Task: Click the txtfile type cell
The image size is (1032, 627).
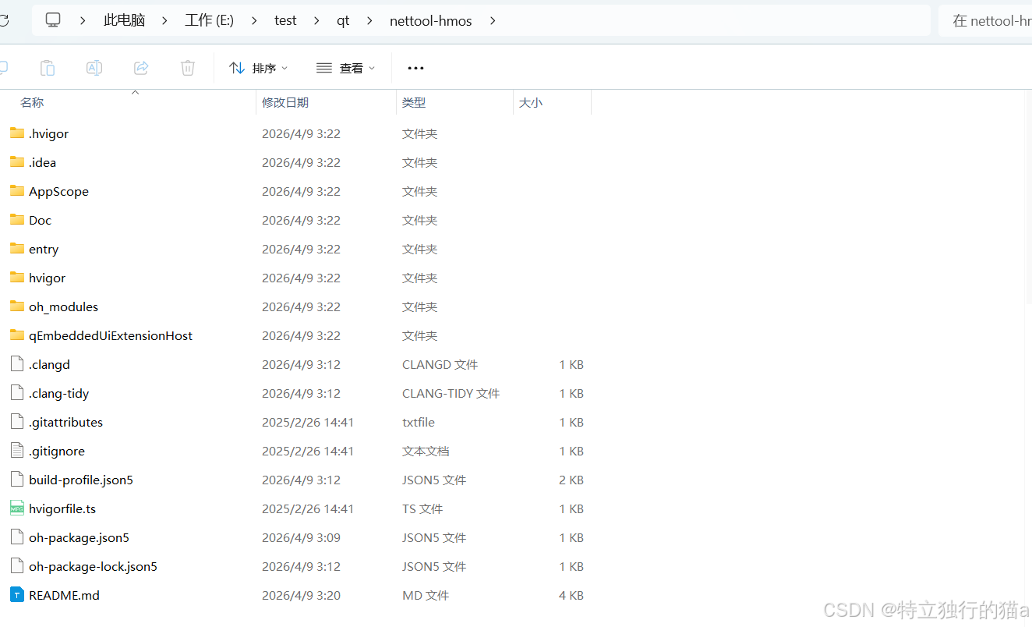Action: click(x=419, y=422)
